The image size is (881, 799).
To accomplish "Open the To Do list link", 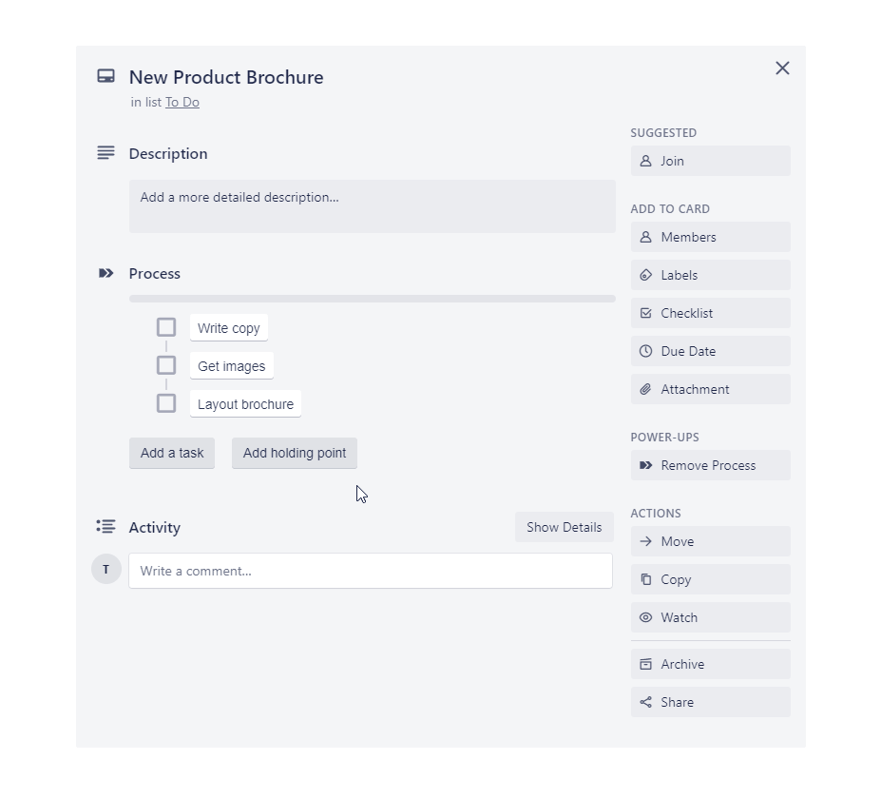I will (182, 102).
